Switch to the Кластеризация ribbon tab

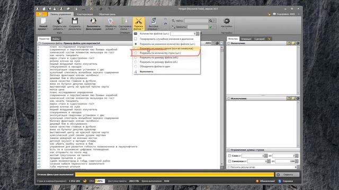(x=85, y=14)
